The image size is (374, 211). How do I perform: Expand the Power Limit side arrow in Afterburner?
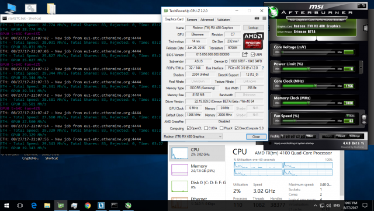pyautogui.click(x=361, y=67)
